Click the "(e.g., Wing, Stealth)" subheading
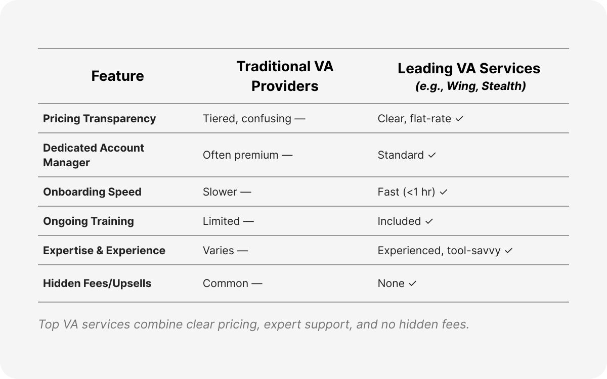The image size is (607, 379). click(470, 86)
